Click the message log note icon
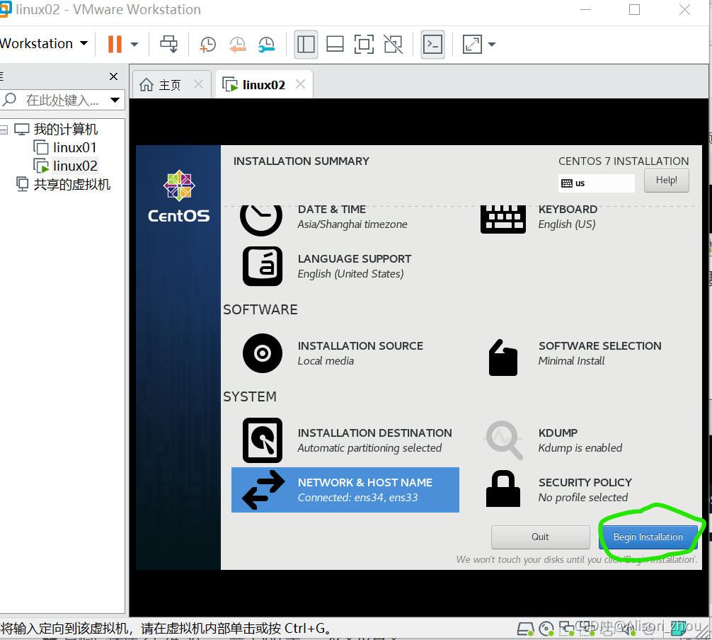 [x=679, y=629]
